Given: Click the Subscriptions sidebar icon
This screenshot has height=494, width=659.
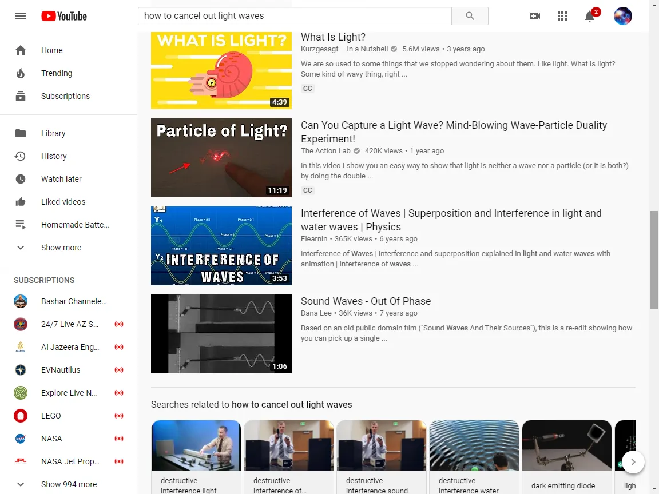Looking at the screenshot, I should point(21,96).
